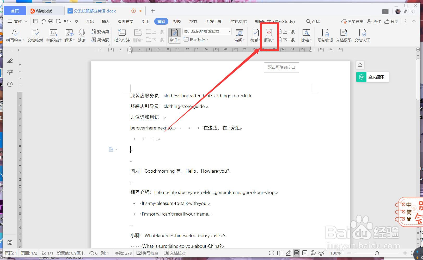The height and width of the screenshot is (260, 423).
Task: Switch to reading layout book icon
Action: point(280,253)
